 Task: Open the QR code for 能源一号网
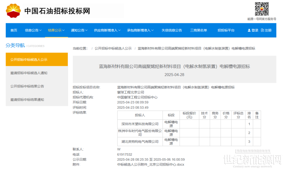click(x=262, y=9)
